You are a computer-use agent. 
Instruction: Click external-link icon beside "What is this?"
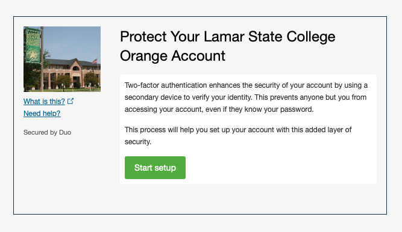coord(71,101)
